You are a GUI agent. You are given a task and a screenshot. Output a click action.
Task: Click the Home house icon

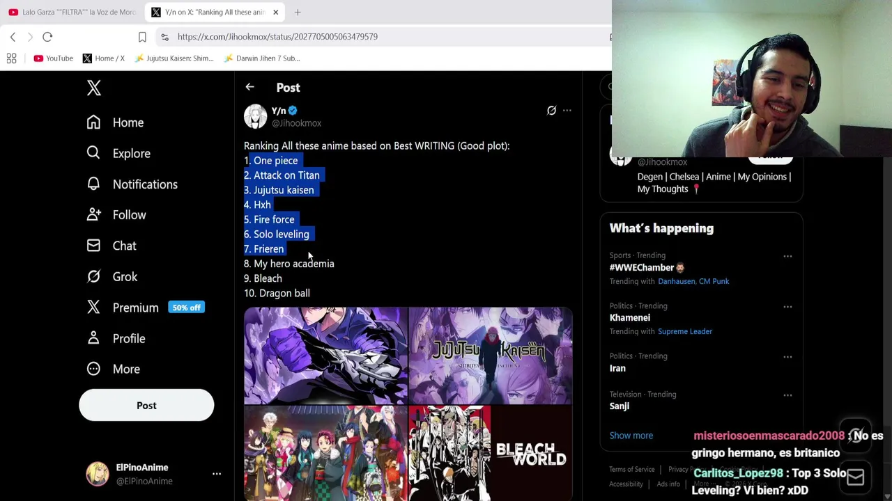(93, 122)
